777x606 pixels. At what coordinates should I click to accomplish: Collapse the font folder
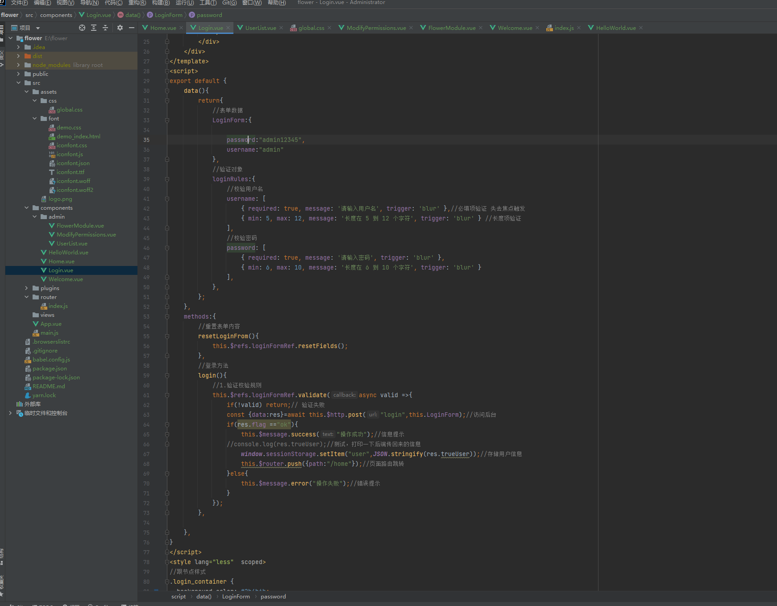coord(34,118)
